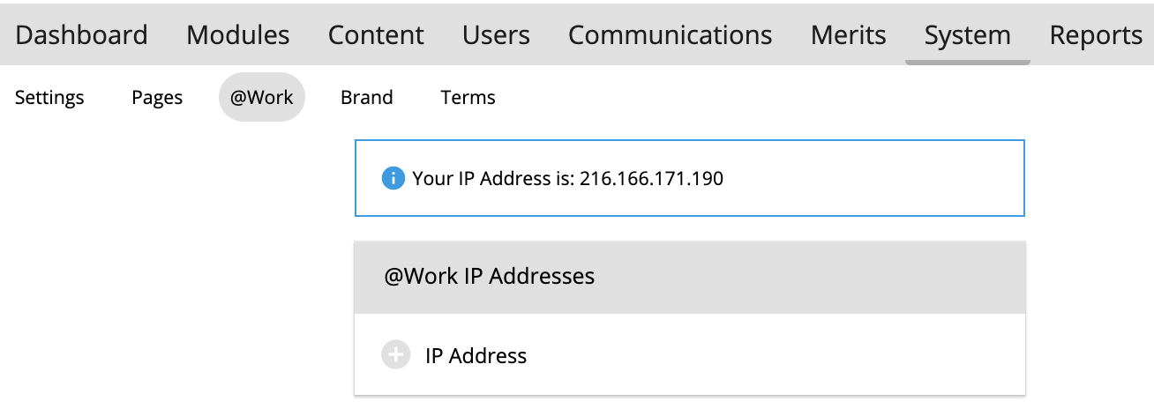Screen dimensions: 1154x409
Task: Open the Terms sub-tab
Action: click(468, 97)
